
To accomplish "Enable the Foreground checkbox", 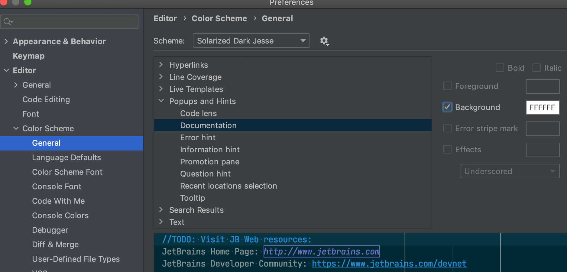I will (x=447, y=86).
